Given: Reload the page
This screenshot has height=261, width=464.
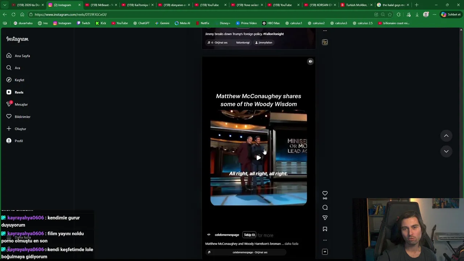Looking at the screenshot, I should pos(13,14).
